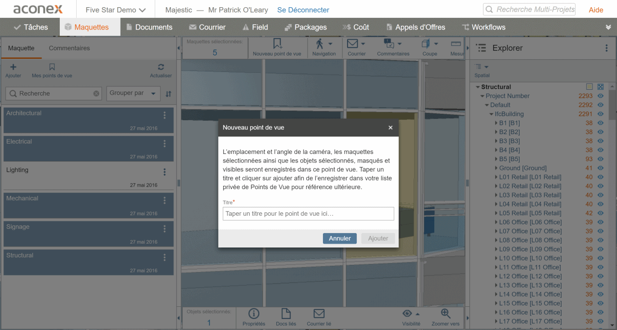The image size is (617, 330).
Task: Toggle the sort order icon next to Grouper par
Action: pyautogui.click(x=168, y=94)
